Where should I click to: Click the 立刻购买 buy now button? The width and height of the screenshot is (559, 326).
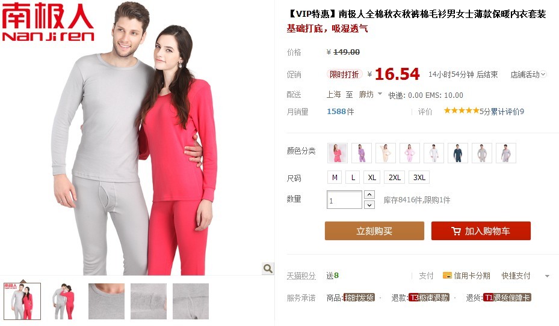pos(374,231)
